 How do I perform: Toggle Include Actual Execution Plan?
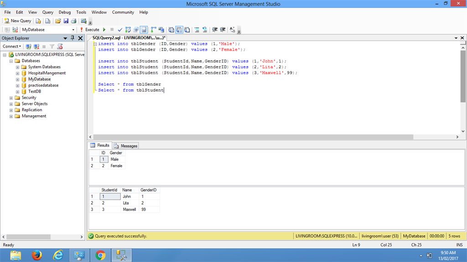point(153,30)
